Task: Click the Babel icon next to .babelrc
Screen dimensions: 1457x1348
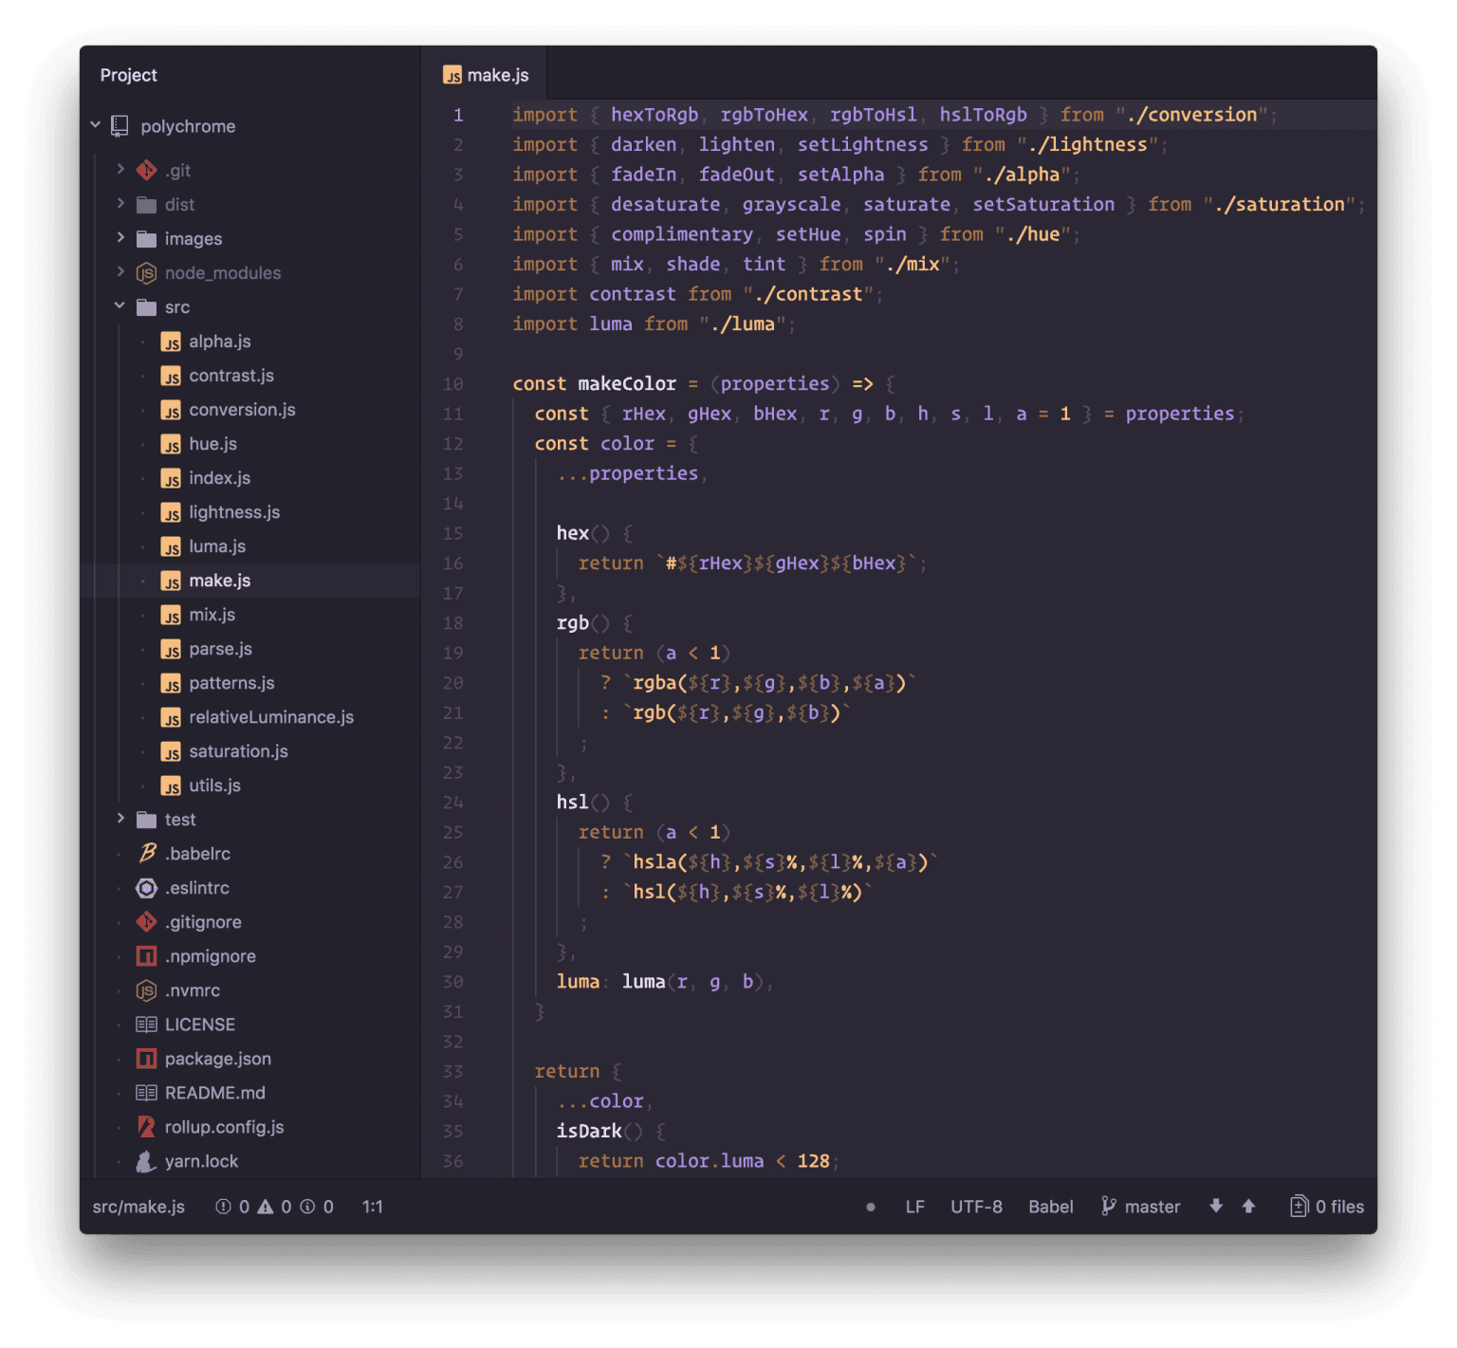Action: (148, 853)
